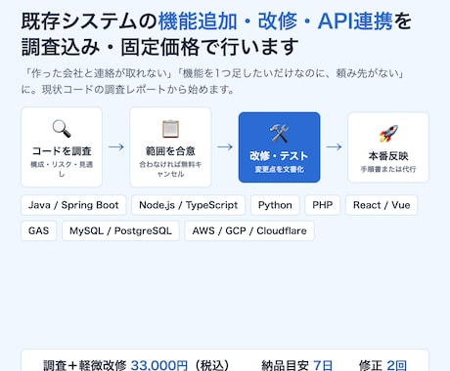Screen dimensions: 450x371
Task: Click the Java / Spring Boot tag
Action: [x=73, y=205]
